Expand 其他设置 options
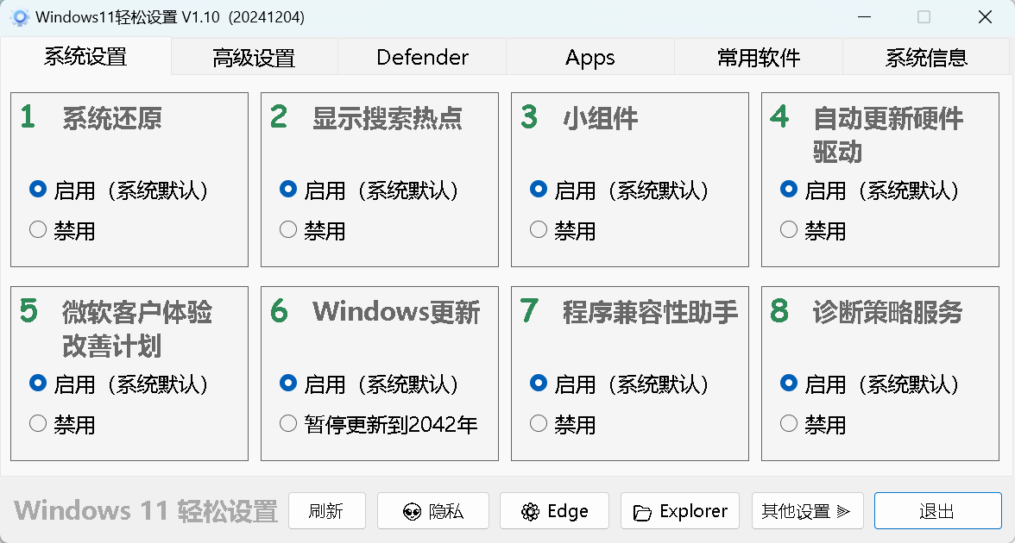This screenshot has width=1015, height=543. [807, 510]
